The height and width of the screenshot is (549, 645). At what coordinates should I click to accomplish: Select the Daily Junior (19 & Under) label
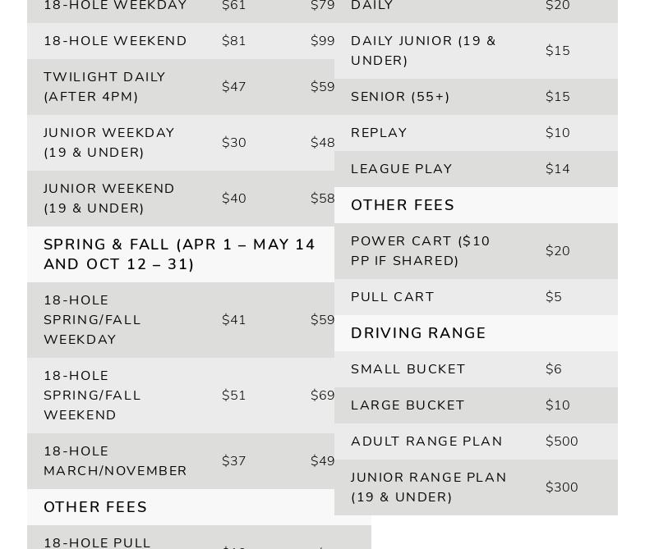(423, 51)
